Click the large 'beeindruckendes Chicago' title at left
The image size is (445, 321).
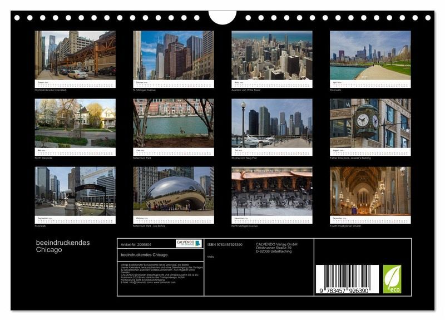pos(63,246)
